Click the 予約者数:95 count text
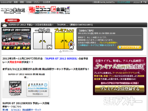This screenshot has width=148, height=111. [38, 94]
